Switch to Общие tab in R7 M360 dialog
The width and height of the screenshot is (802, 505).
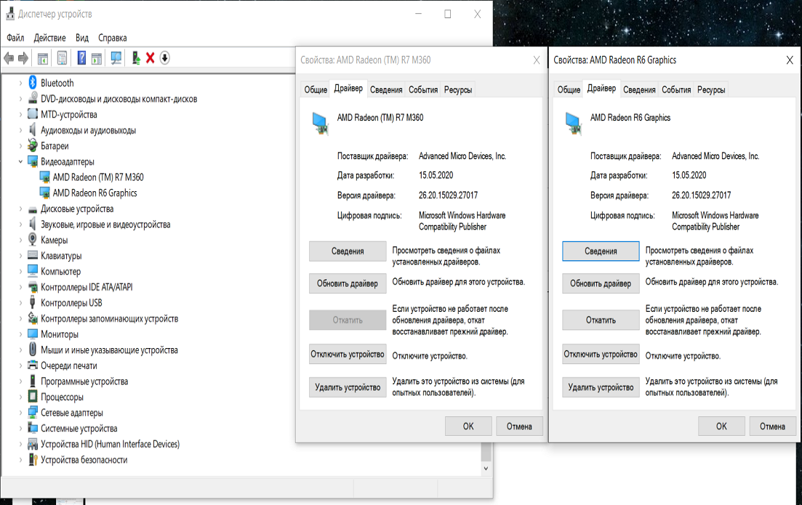[x=316, y=89]
